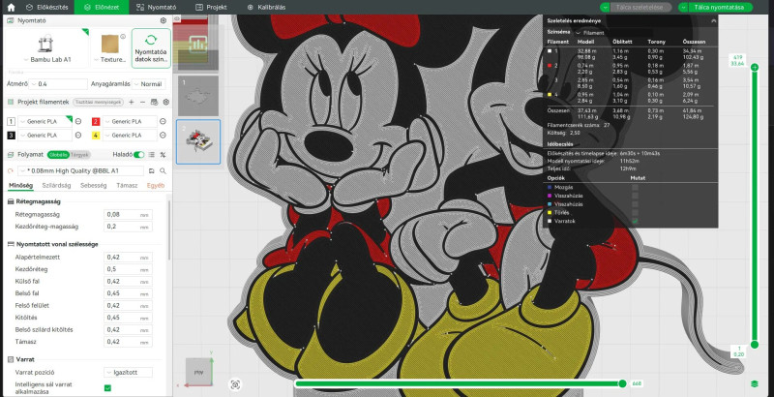
Task: Click the vertical layer slider top handle
Action: (x=755, y=67)
